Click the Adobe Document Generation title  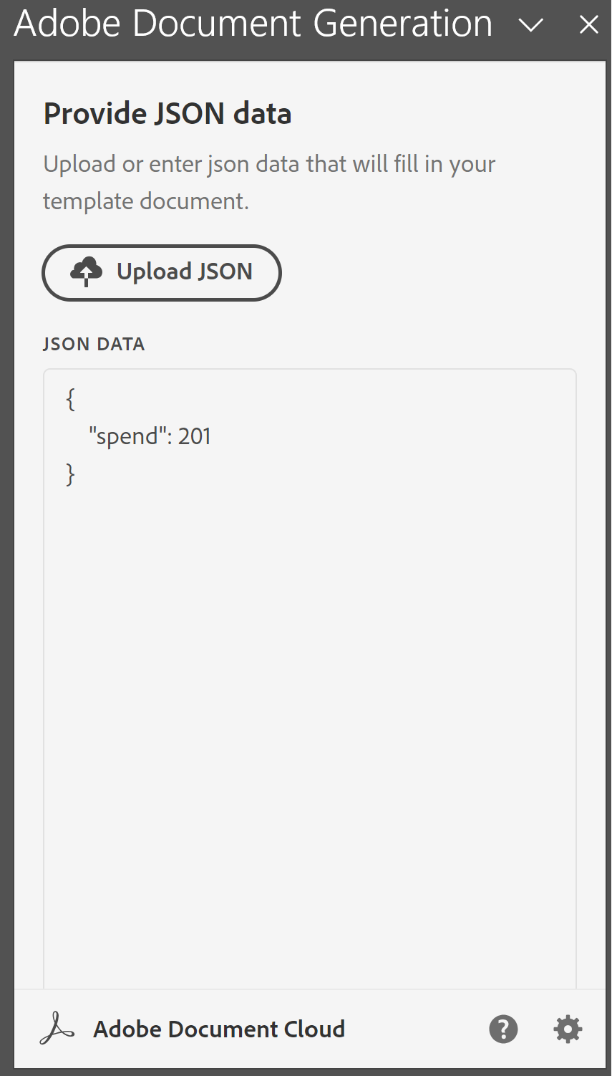(253, 24)
